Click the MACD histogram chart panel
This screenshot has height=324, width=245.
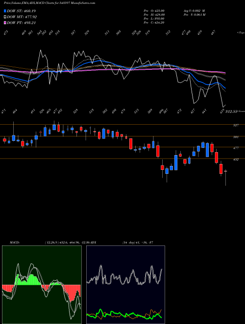pos(42,285)
